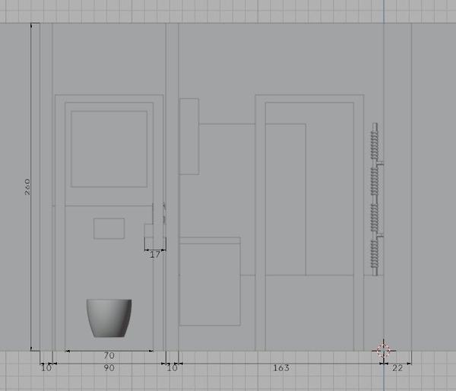The width and height of the screenshot is (456, 391).
Task: Click the 260 height dimension label
Action: point(27,186)
